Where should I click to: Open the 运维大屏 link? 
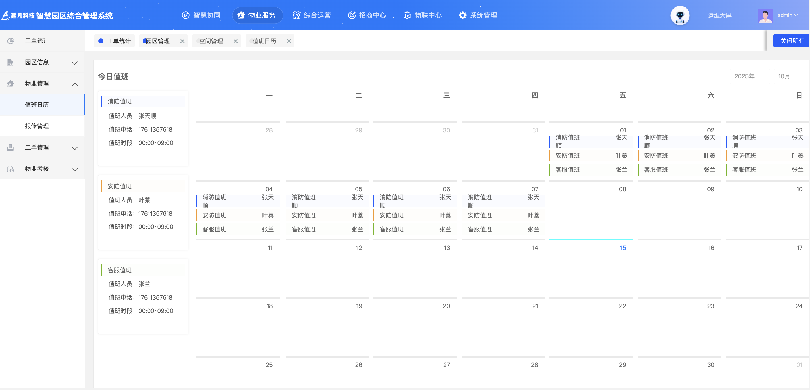click(x=719, y=15)
